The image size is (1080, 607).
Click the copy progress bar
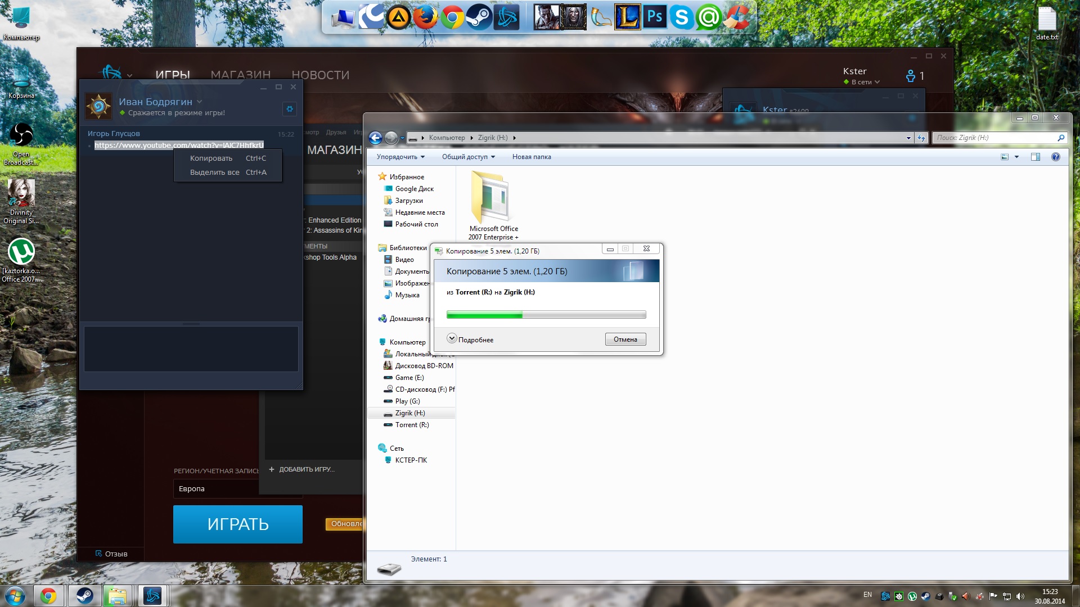pos(546,315)
